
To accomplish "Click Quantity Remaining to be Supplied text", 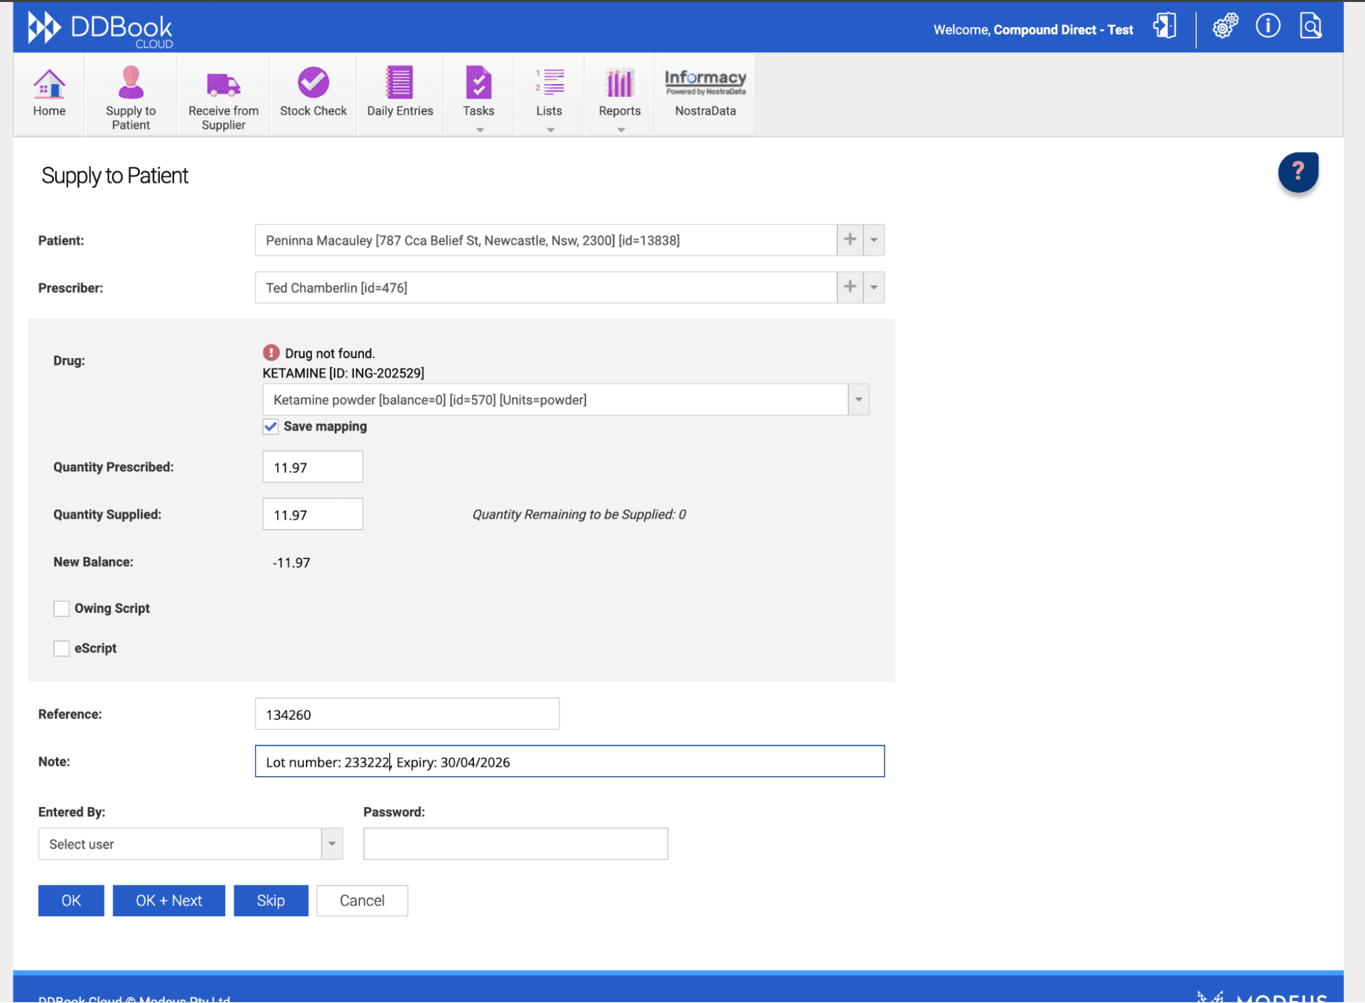I will (579, 514).
